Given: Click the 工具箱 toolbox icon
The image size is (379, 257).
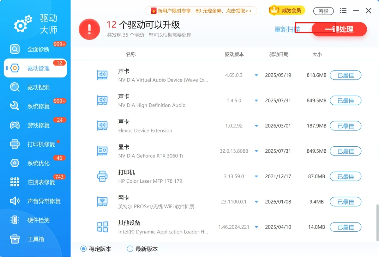Looking at the screenshot, I should 15,239.
